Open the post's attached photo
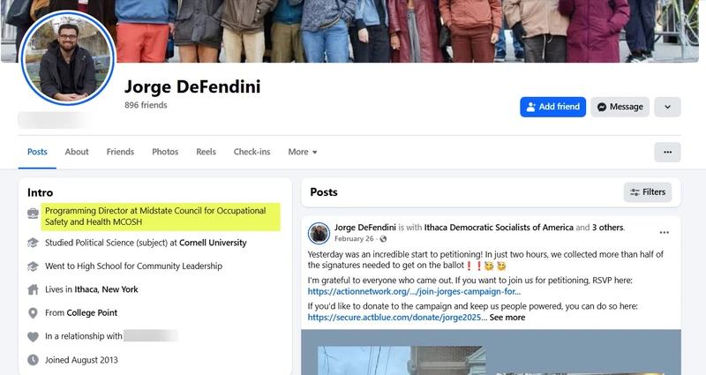 tap(491, 352)
